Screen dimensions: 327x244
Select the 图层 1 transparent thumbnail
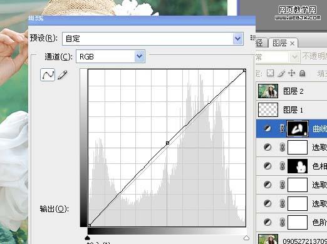(268, 109)
